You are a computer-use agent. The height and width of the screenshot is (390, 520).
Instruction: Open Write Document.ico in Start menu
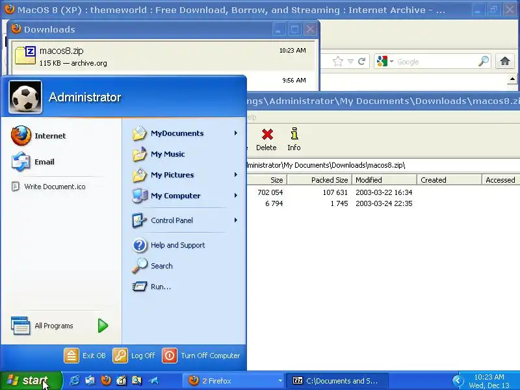click(x=49, y=187)
